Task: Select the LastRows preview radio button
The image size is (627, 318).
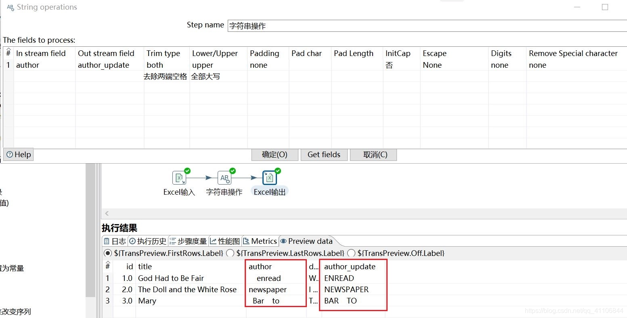Action: click(x=230, y=253)
